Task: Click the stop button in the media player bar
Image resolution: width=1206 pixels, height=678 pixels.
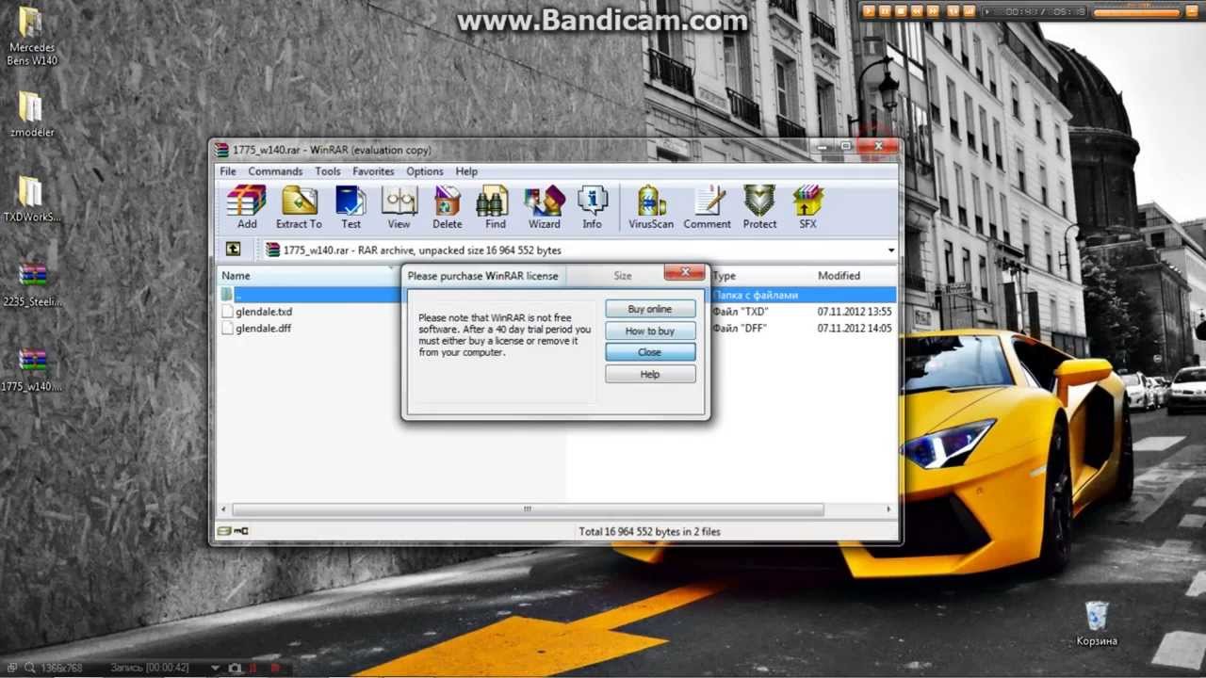Action: [x=901, y=11]
